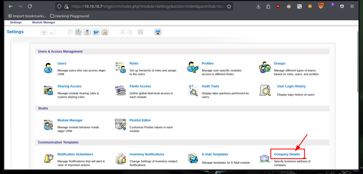The width and height of the screenshot is (363, 174).
Task: Open the calculator toolbar icon
Action: 87,32
